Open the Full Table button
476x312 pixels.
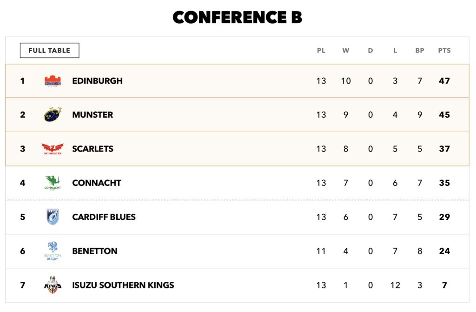pos(49,50)
